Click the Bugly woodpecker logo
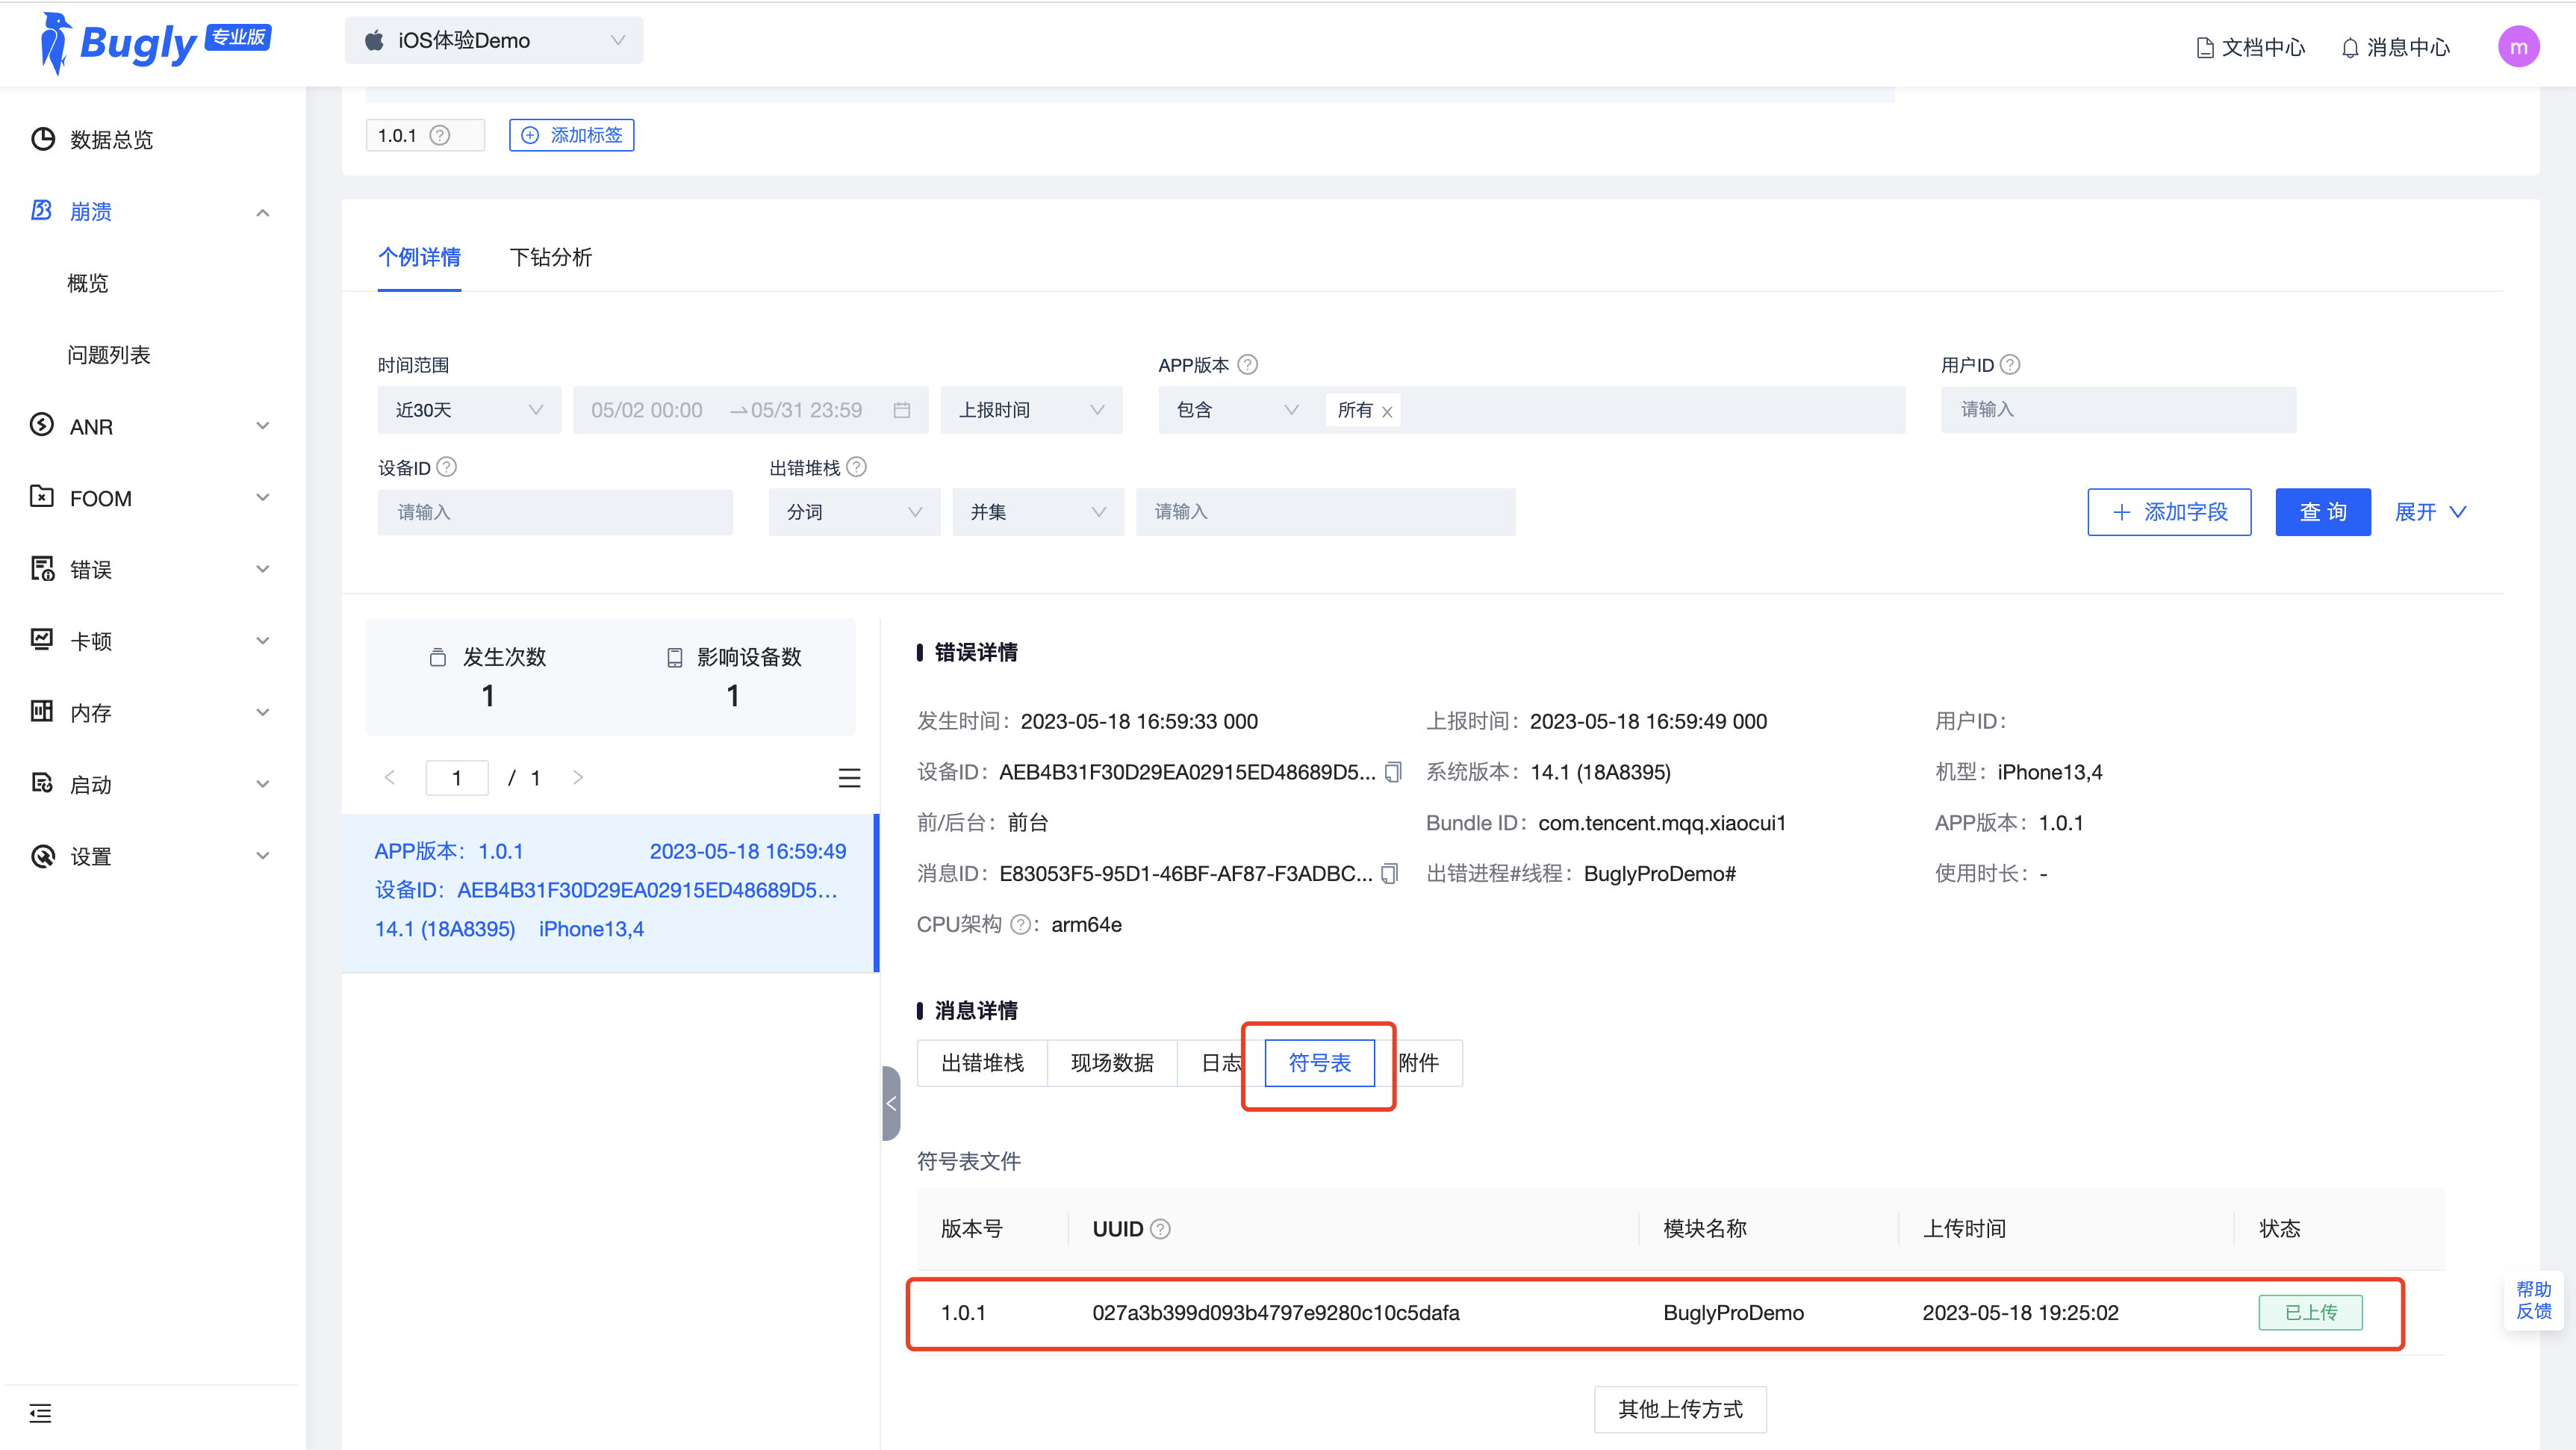Viewport: 2576px width, 1450px height. [x=55, y=44]
